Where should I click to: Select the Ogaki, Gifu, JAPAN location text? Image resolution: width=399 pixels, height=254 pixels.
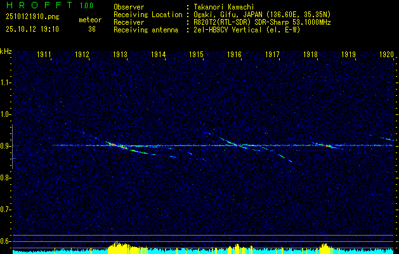pyautogui.click(x=262, y=15)
